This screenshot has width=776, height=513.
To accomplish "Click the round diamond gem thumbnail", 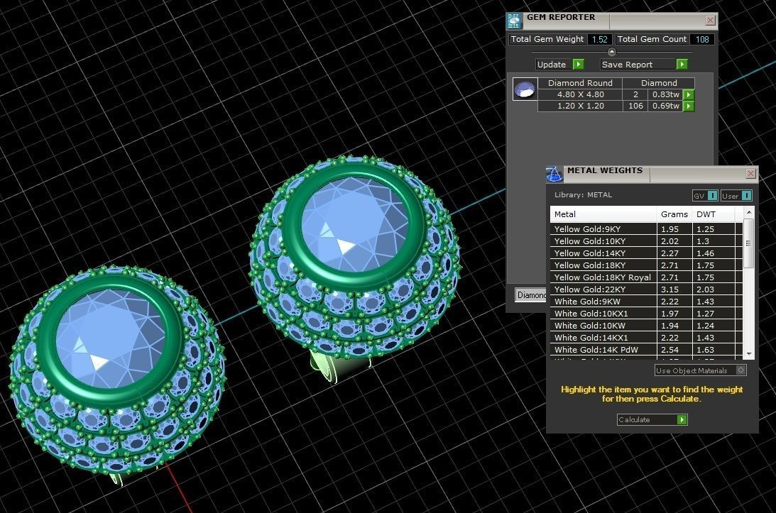I will pyautogui.click(x=525, y=89).
